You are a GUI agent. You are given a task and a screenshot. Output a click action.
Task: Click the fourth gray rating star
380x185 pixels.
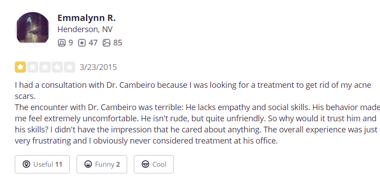coord(57,67)
